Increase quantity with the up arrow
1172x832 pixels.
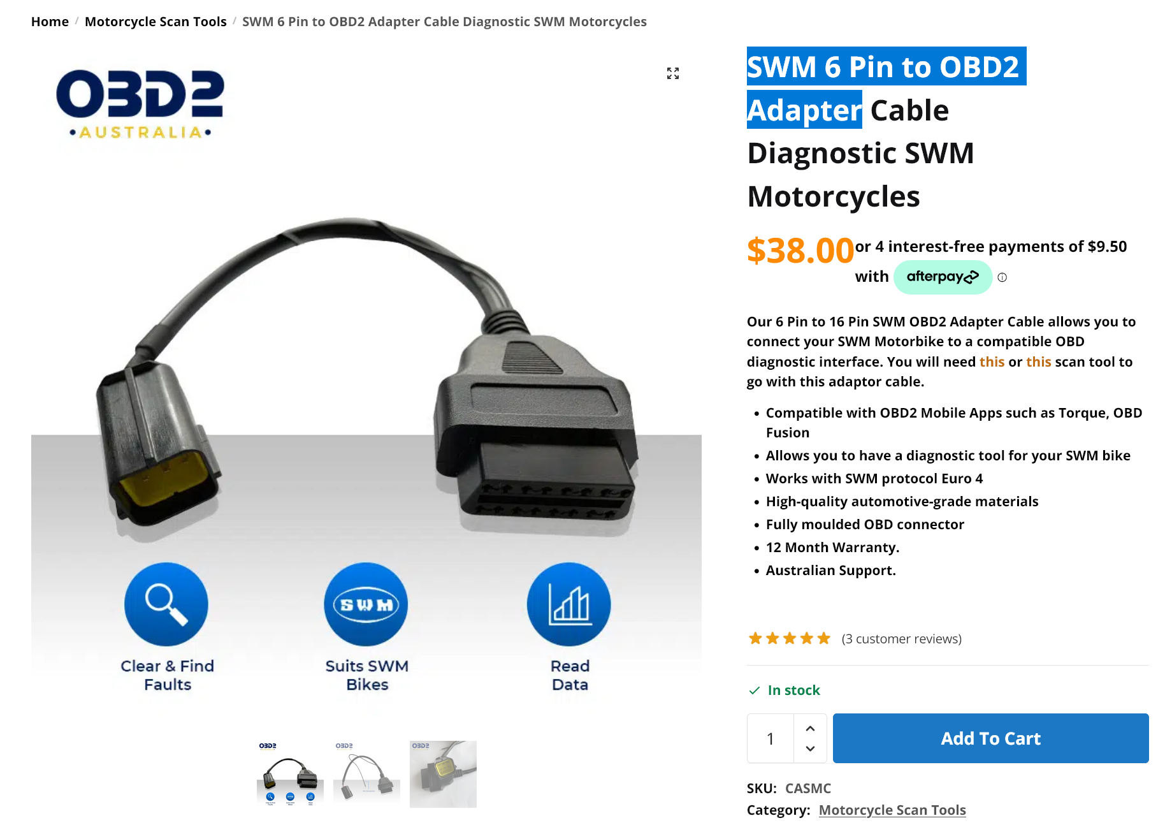pos(810,728)
